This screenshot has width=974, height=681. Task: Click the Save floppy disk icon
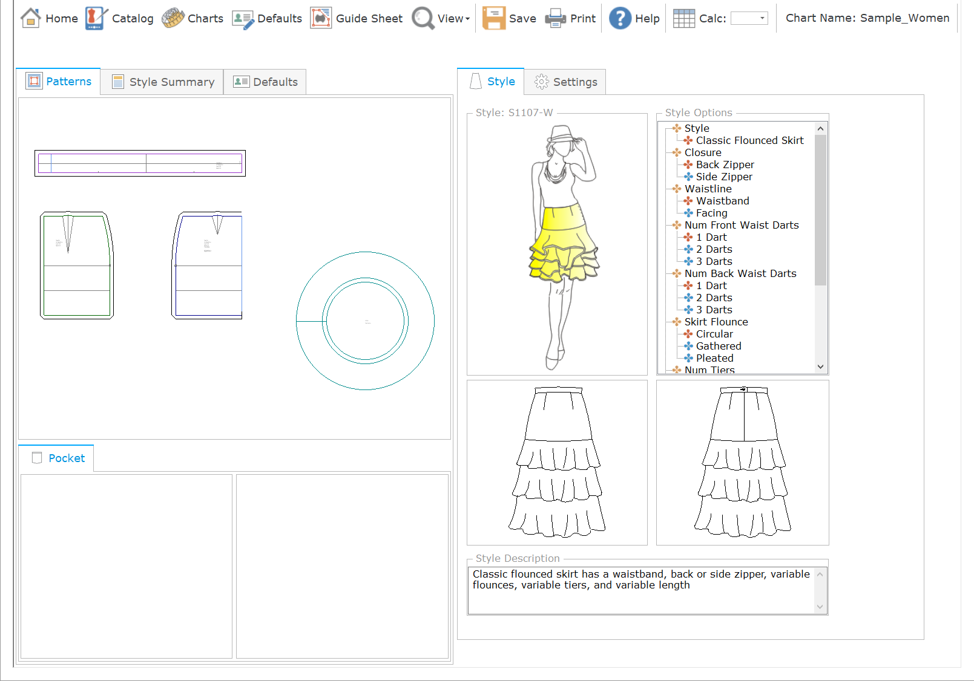click(493, 18)
